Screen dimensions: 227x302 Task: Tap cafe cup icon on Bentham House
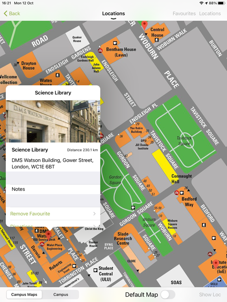(x=115, y=43)
